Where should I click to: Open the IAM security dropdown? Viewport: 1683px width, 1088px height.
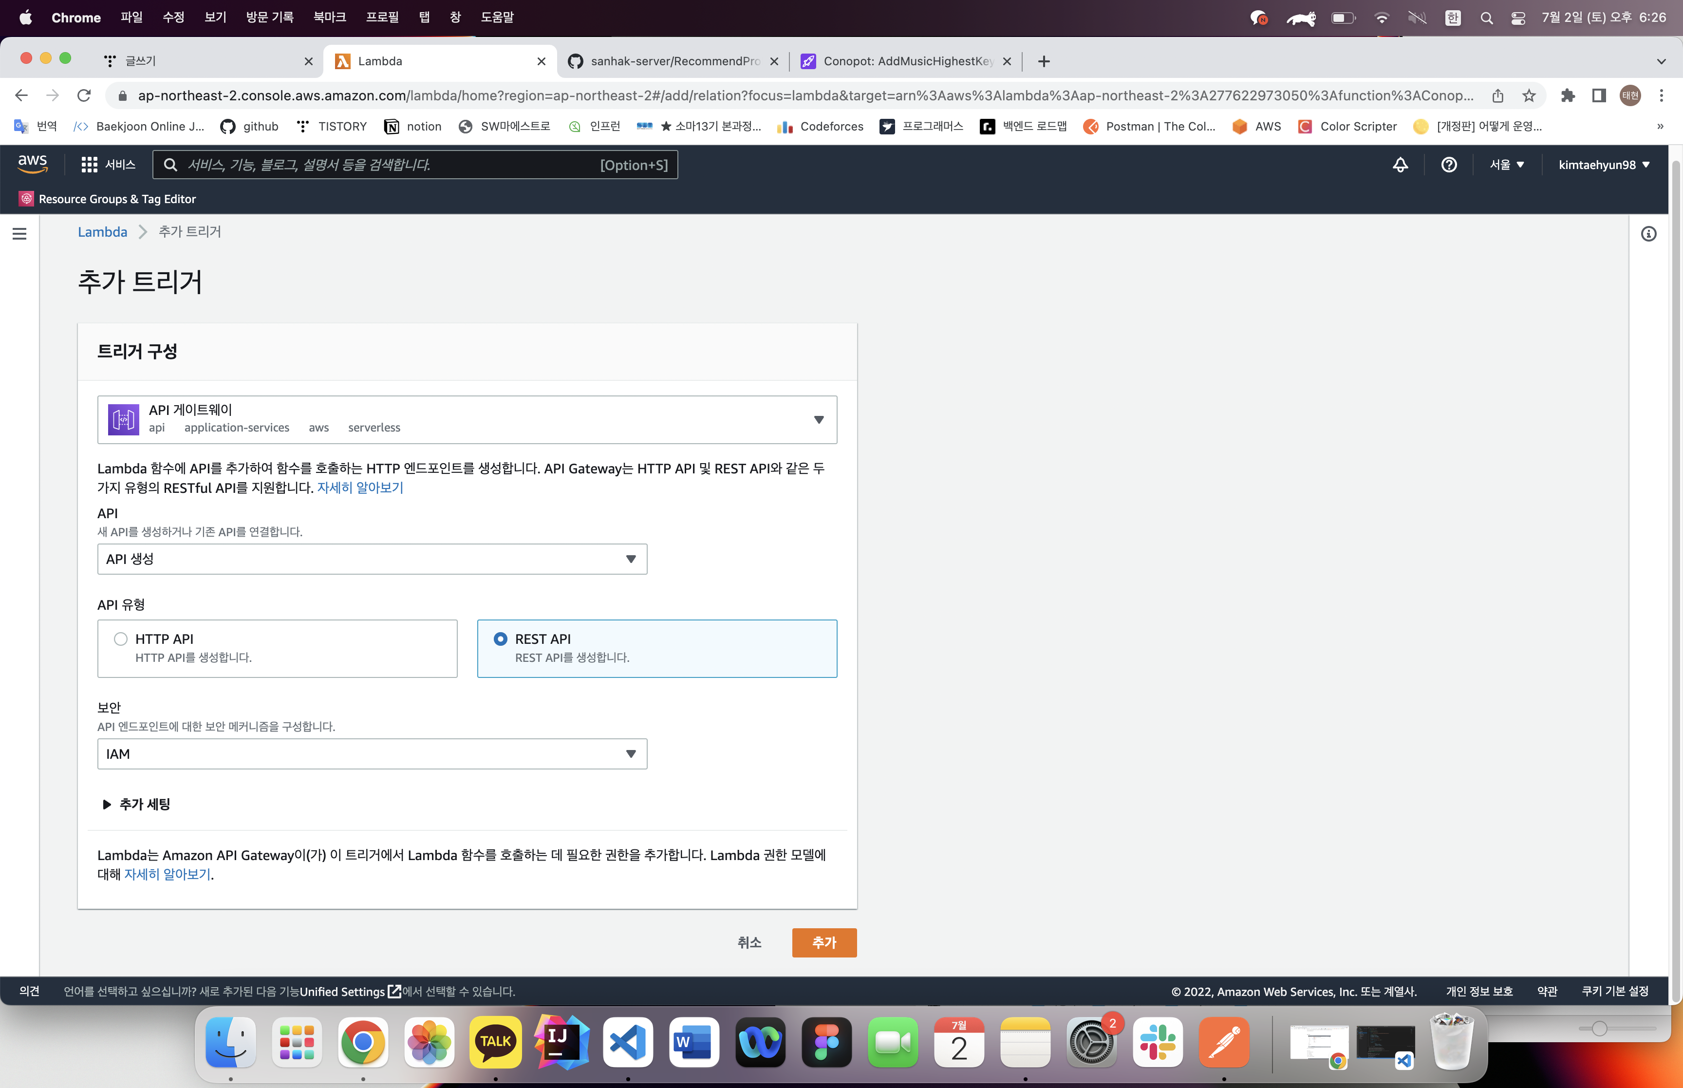click(x=372, y=754)
